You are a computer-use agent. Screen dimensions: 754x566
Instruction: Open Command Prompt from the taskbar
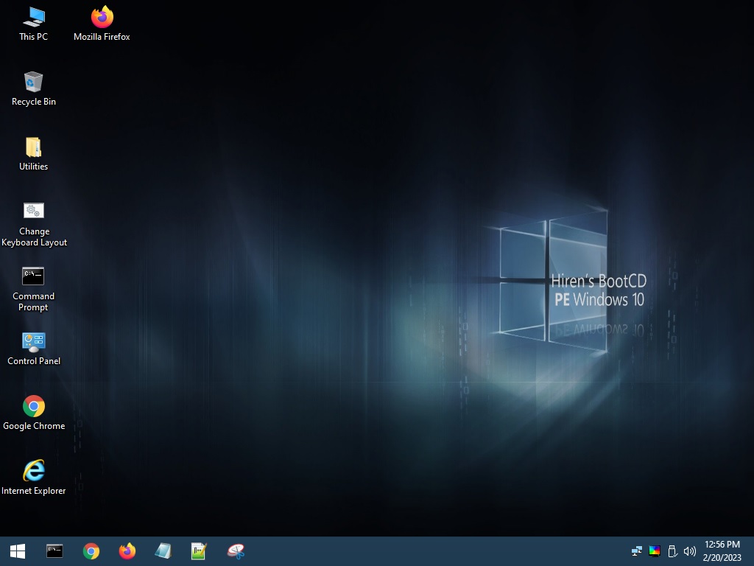pyautogui.click(x=54, y=551)
